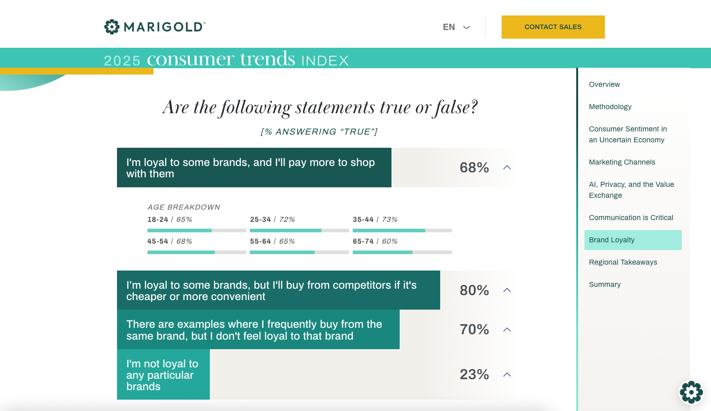Click the Marigold wordmark text
Viewport: 711px width, 411px height.
tap(164, 27)
